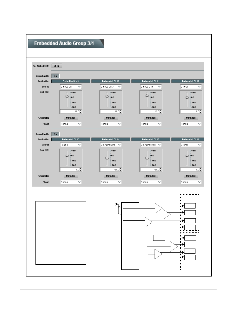This screenshot has height=311, width=240.
Task: Click gain slider knob for Embedded Ch 13
Action: [67, 156]
